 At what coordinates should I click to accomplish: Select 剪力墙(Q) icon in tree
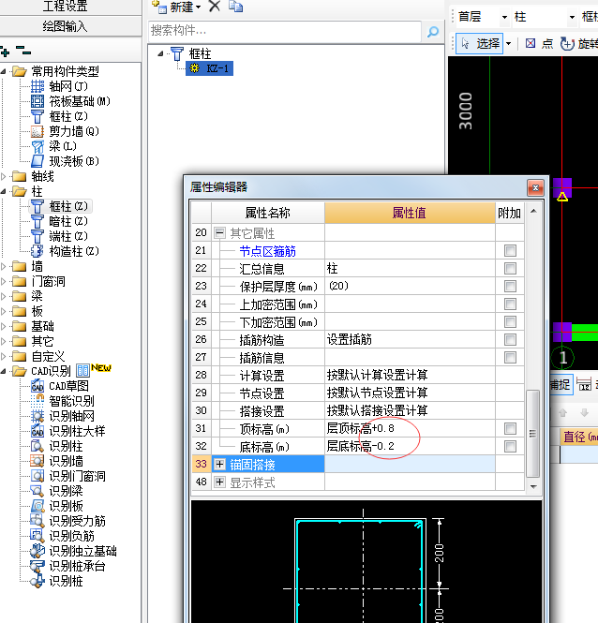point(37,131)
